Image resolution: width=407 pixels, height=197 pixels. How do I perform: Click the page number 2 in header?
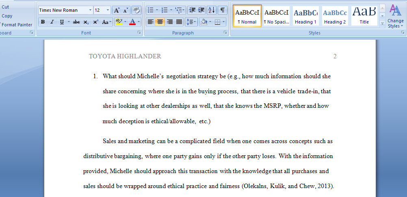click(335, 56)
